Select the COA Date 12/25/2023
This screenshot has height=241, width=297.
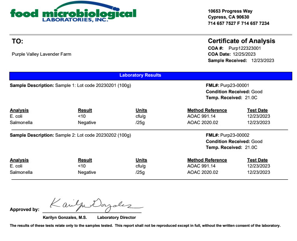click(x=244, y=54)
